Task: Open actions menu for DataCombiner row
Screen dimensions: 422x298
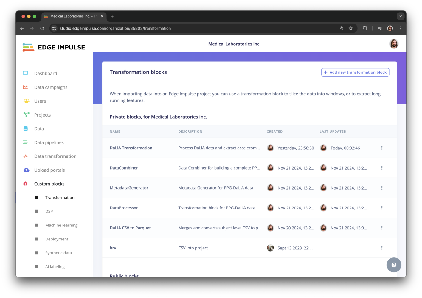Action: 382,168
